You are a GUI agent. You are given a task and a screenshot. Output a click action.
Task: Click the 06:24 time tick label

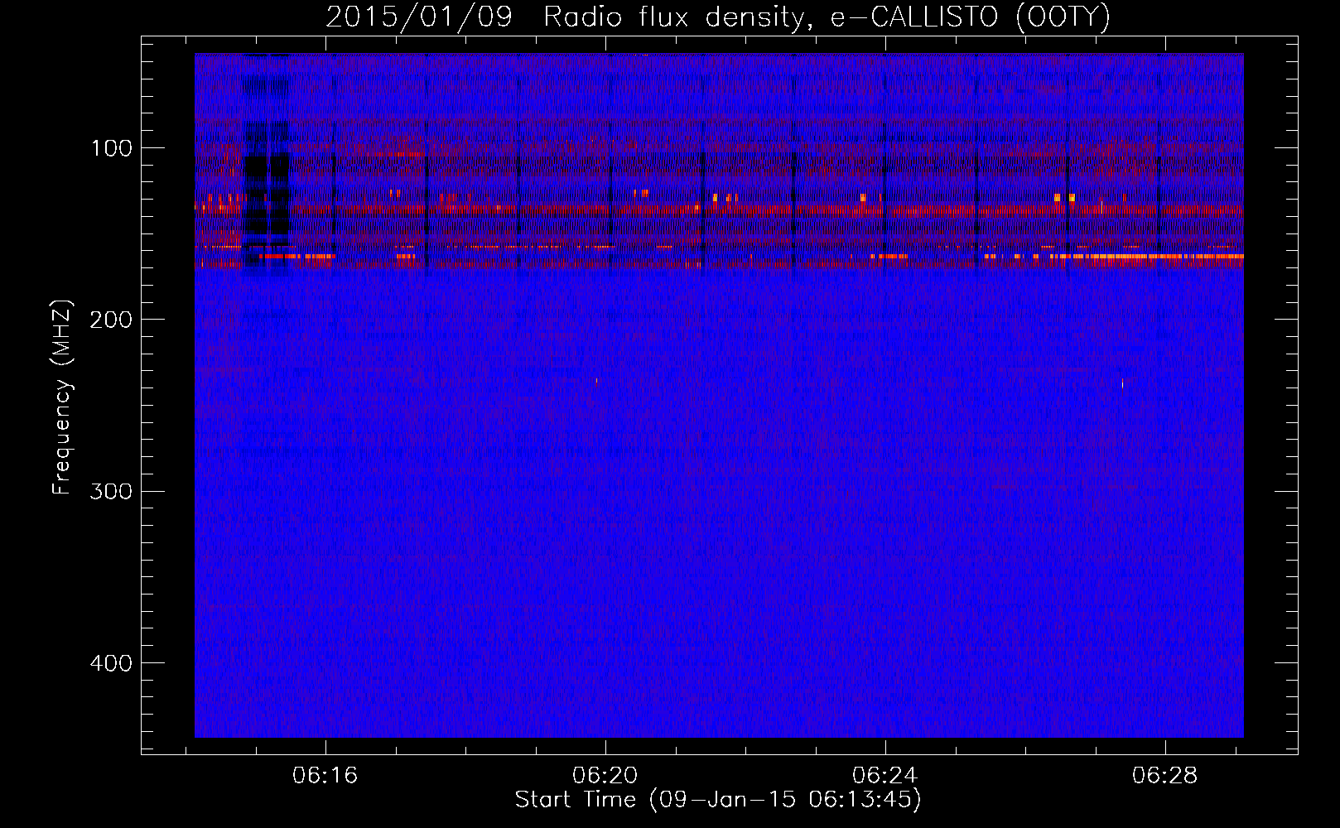(x=885, y=776)
